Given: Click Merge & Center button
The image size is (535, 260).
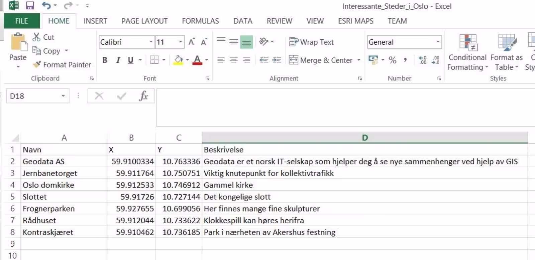Looking at the screenshot, I should tap(321, 60).
